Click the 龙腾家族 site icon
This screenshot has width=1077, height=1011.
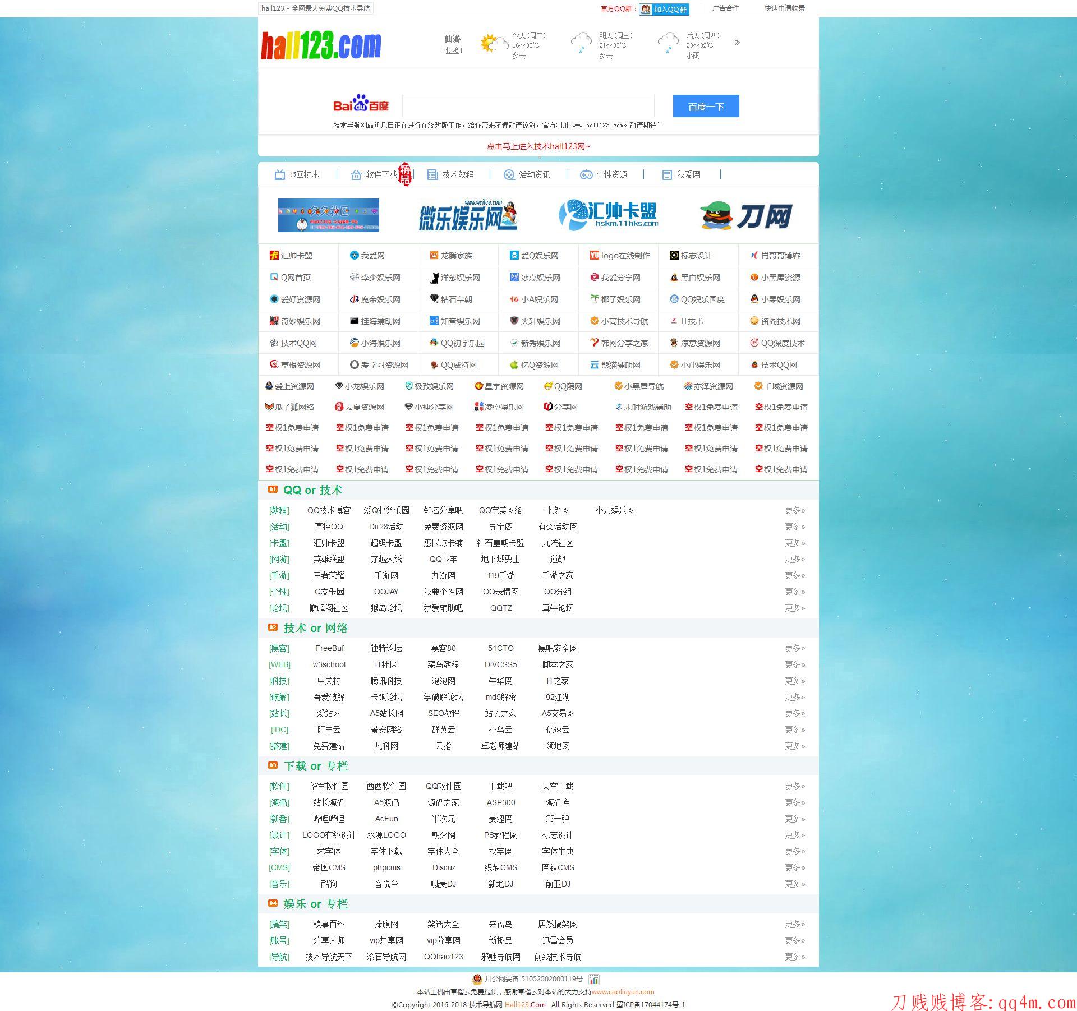pyautogui.click(x=434, y=256)
